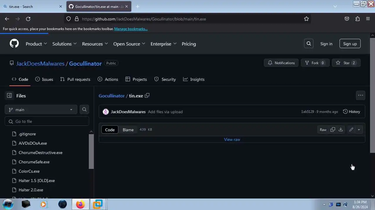Switch to Blame view

(x=128, y=130)
